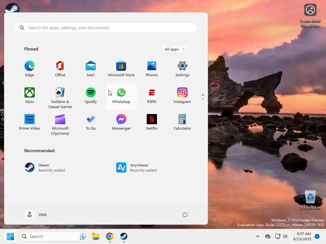Launch Netflix pinned app
326x244 pixels.
pyautogui.click(x=152, y=122)
